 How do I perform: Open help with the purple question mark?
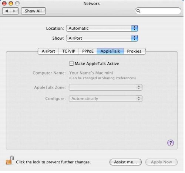pos(171,143)
